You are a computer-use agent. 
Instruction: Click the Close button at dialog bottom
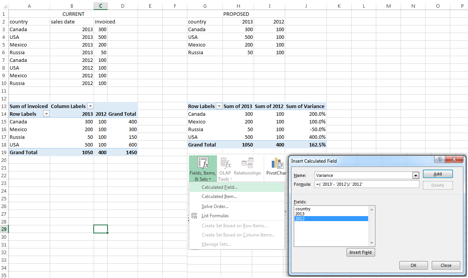(446, 265)
